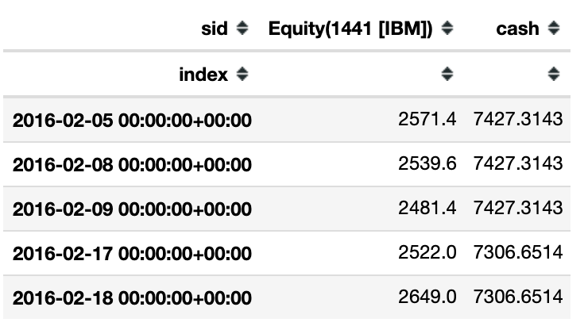This screenshot has width=588, height=330.
Task: Click sort arrows beside Equity(1441 [IBM])
Action: pos(447,29)
